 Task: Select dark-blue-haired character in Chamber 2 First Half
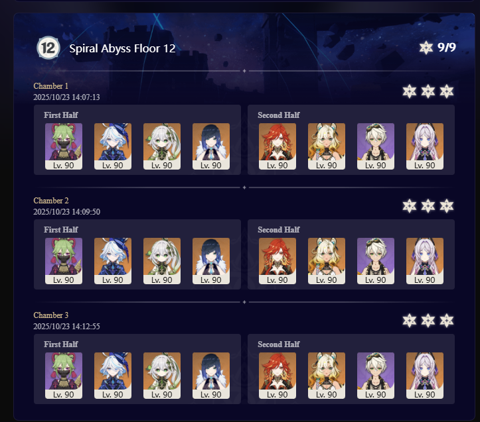click(211, 260)
